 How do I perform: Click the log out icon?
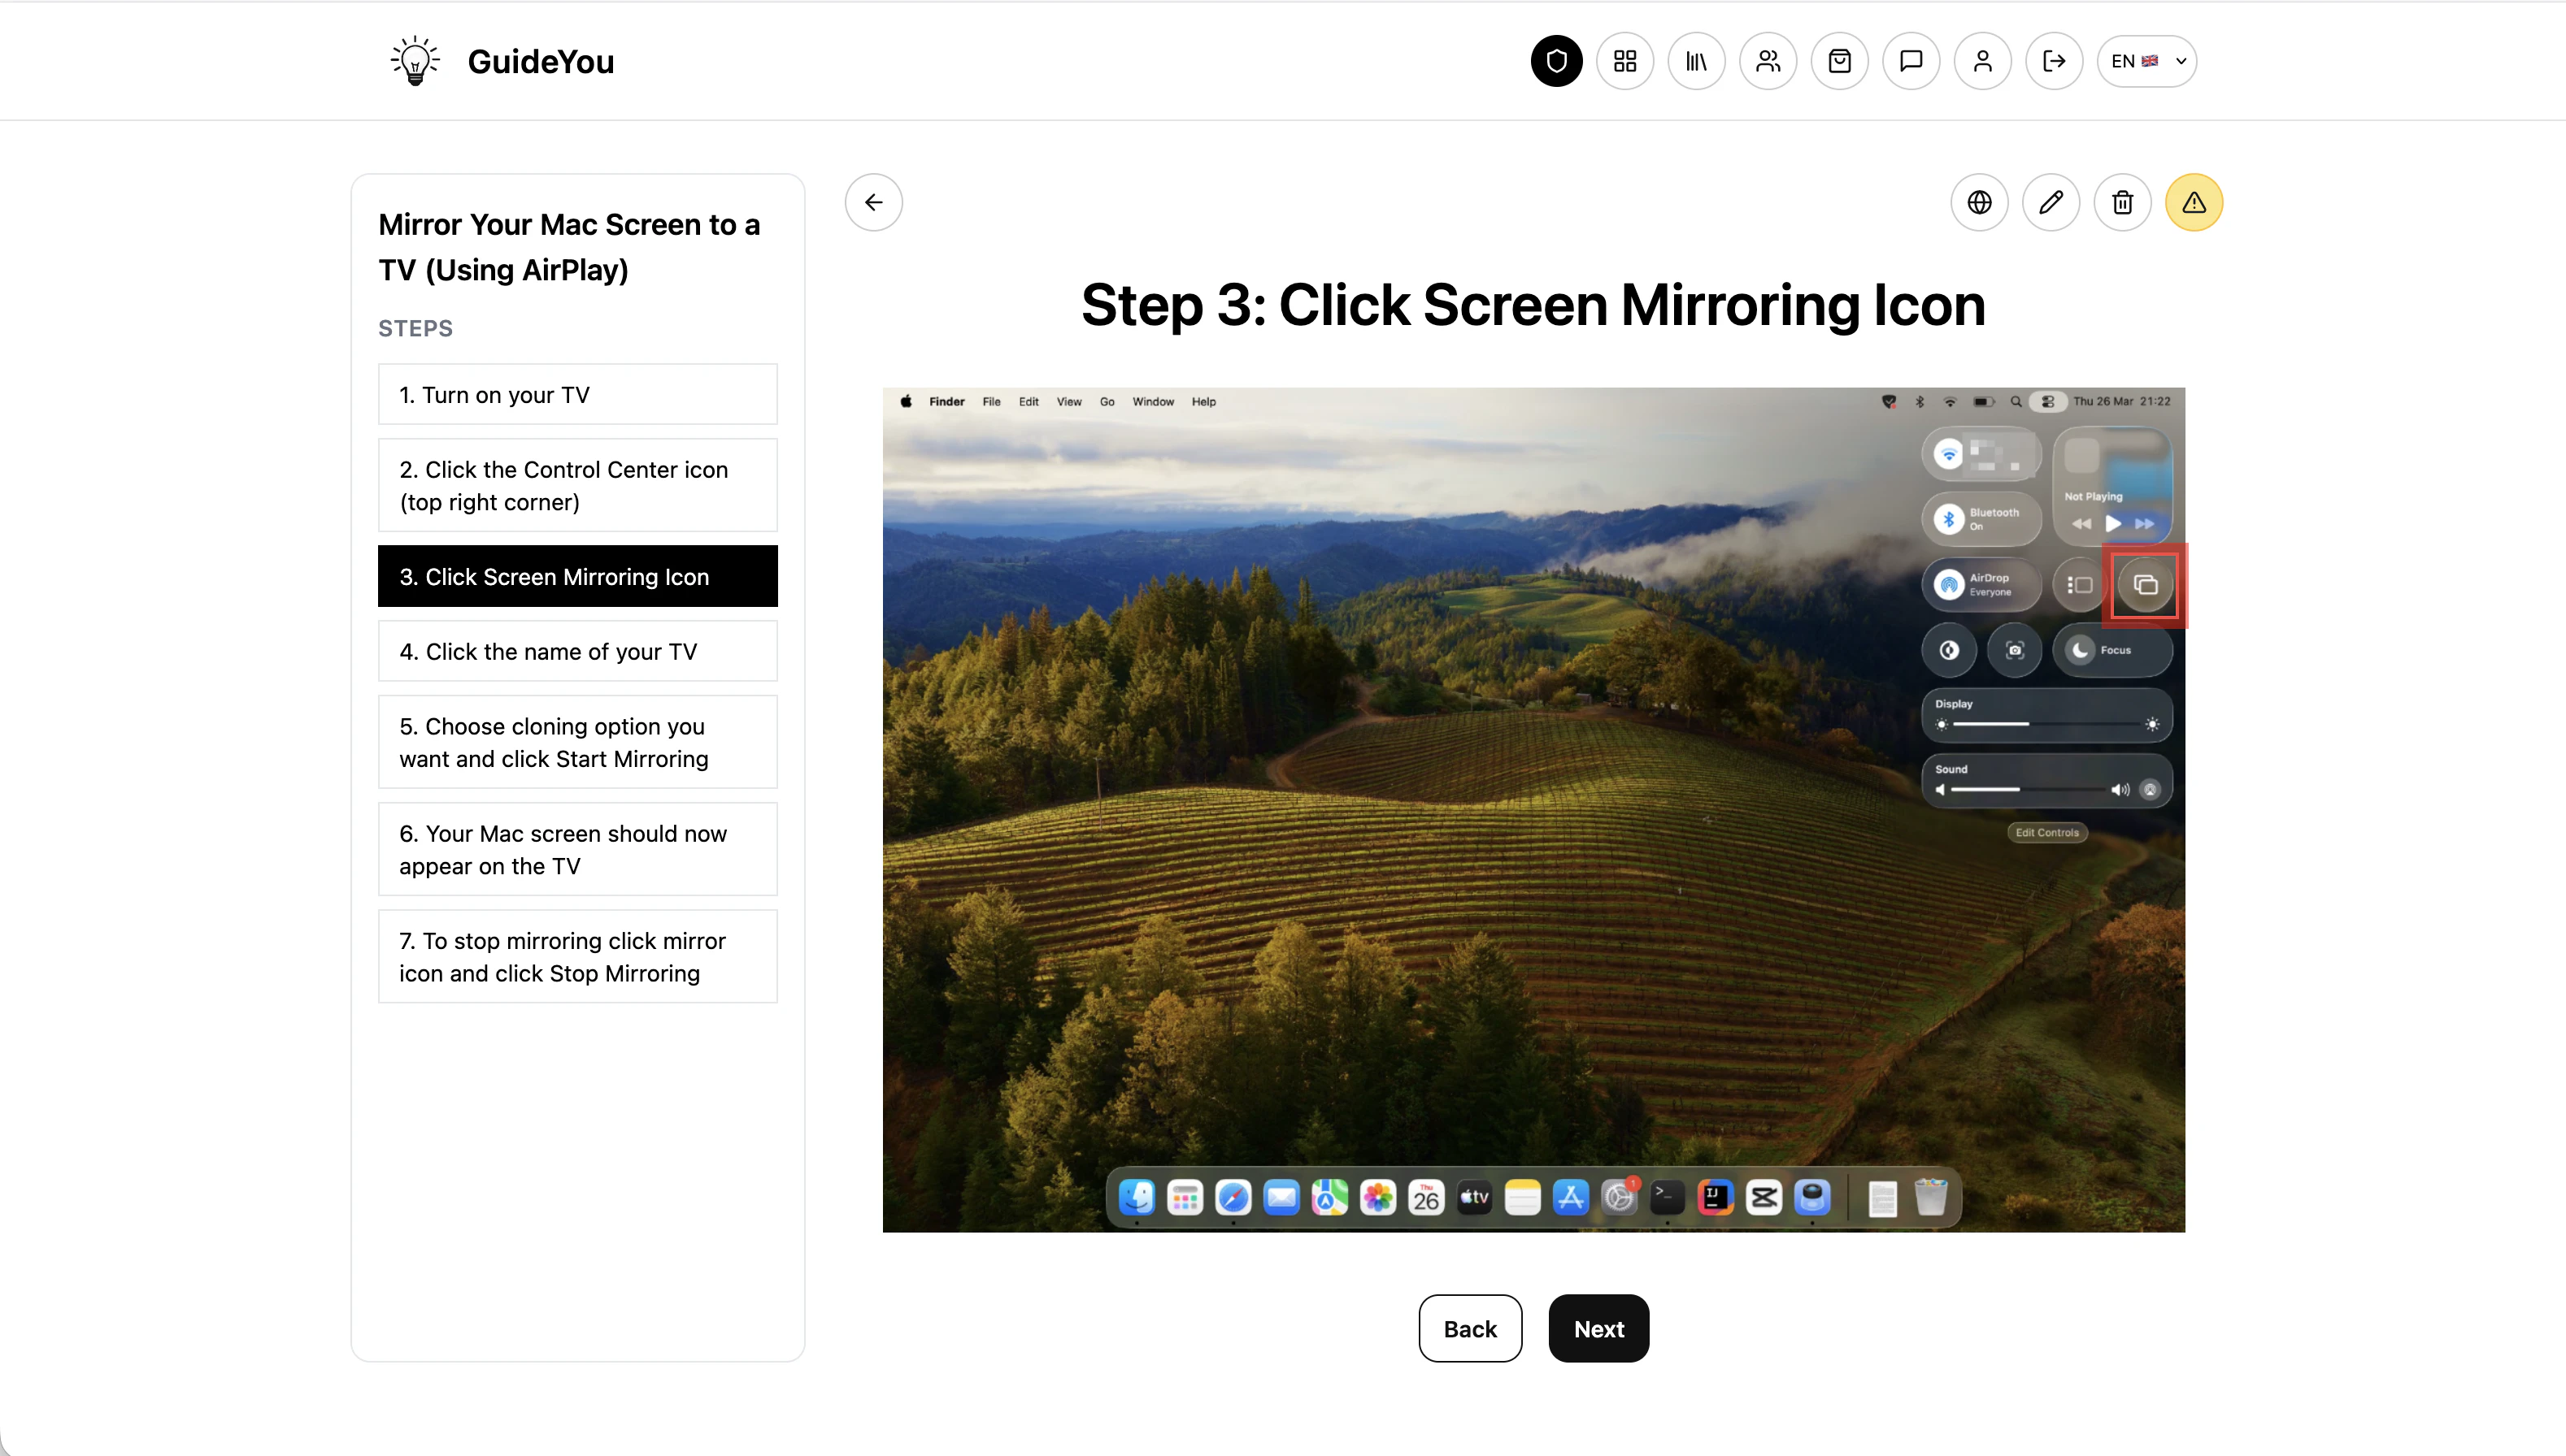2054,61
